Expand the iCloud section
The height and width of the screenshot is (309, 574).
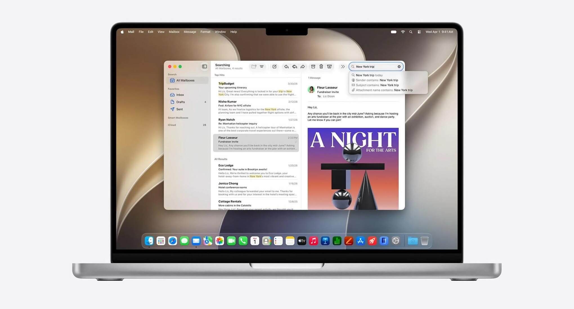pyautogui.click(x=172, y=125)
